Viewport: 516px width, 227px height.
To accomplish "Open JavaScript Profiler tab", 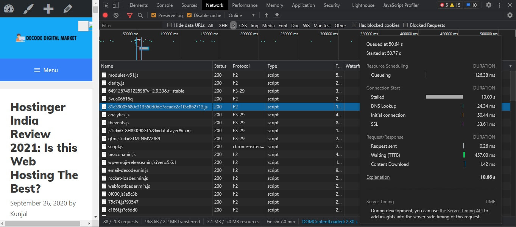I will [x=401, y=5].
